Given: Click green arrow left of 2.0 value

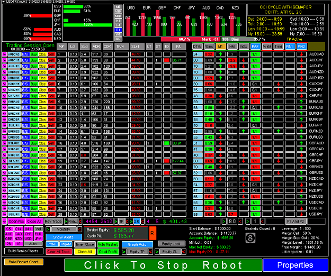Looking at the screenshot, I should click(131, 222).
